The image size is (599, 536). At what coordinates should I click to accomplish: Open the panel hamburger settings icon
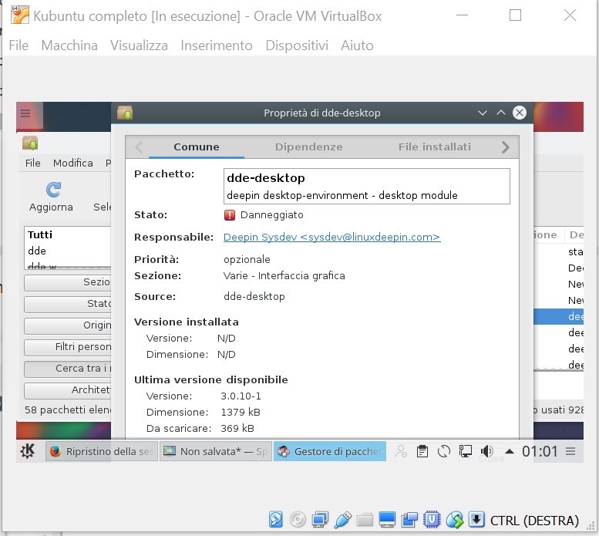[570, 452]
